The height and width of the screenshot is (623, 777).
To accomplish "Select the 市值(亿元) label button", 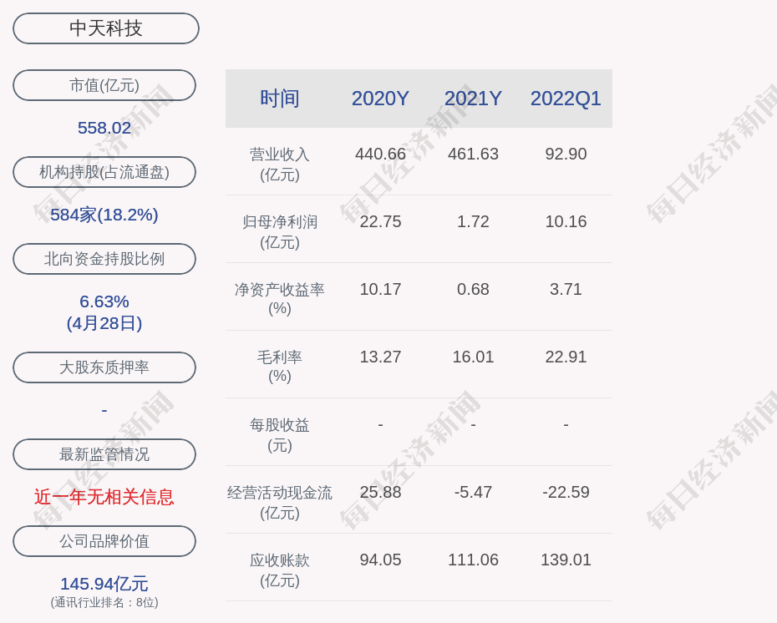I will (104, 85).
